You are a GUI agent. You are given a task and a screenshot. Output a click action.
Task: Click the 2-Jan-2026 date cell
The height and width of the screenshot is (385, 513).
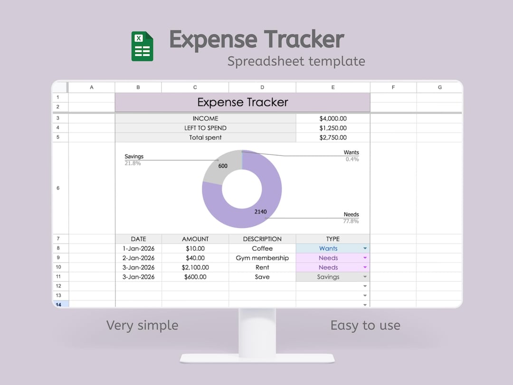point(138,258)
